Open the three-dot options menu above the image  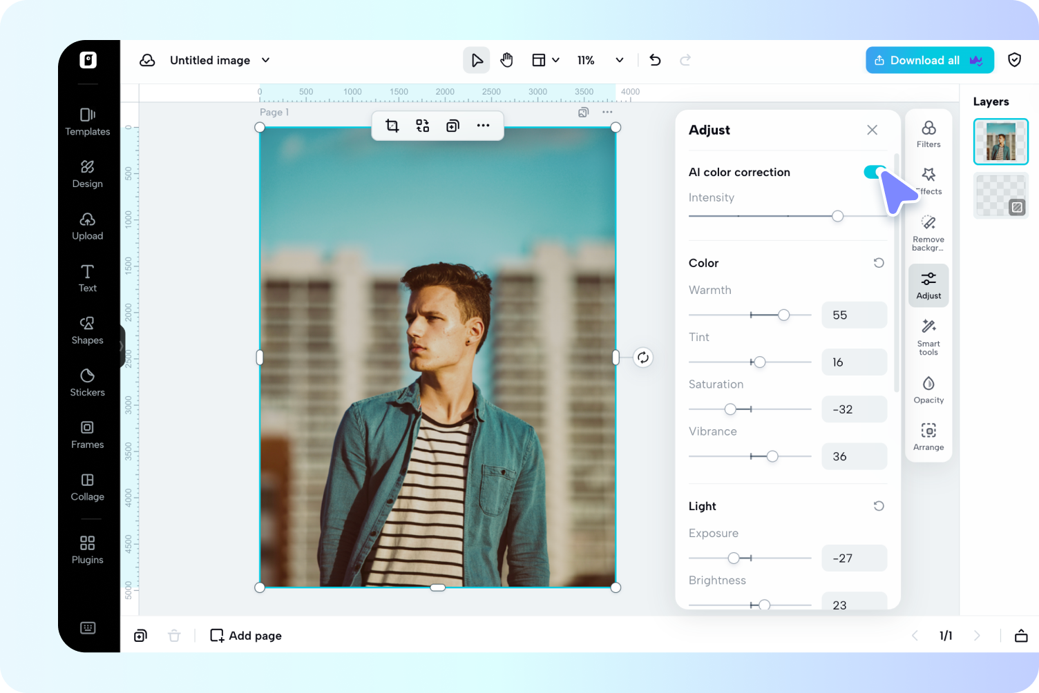tap(484, 125)
